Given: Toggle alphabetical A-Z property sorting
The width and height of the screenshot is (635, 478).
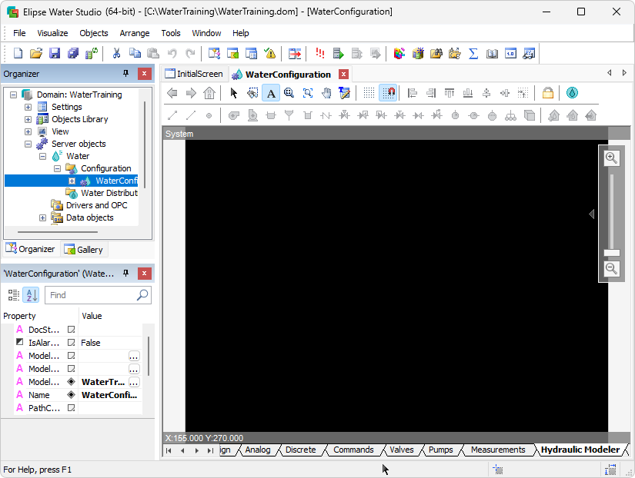Looking at the screenshot, I should [31, 295].
